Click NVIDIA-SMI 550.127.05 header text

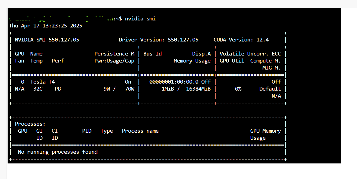point(47,40)
